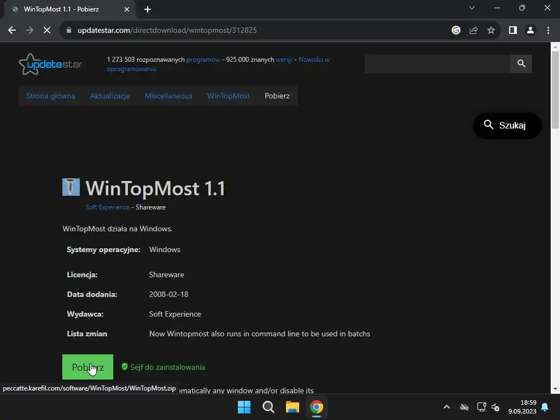Click the page vertical scrollbar thumb
Viewport: 560px width, 420px height.
click(555, 90)
